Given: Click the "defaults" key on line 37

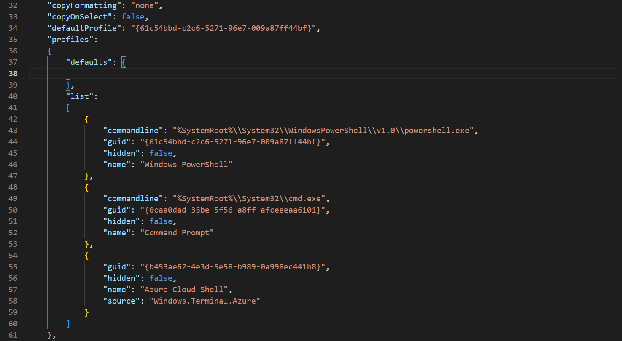Looking at the screenshot, I should [89, 63].
